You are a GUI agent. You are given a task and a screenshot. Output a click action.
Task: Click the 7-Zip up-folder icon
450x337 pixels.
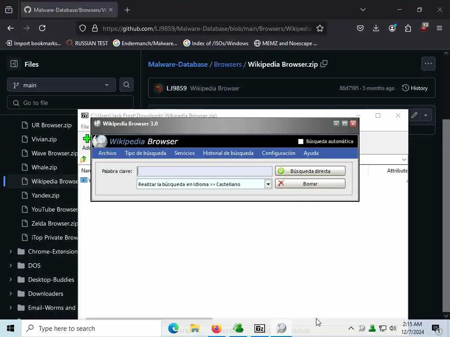pyautogui.click(x=83, y=159)
